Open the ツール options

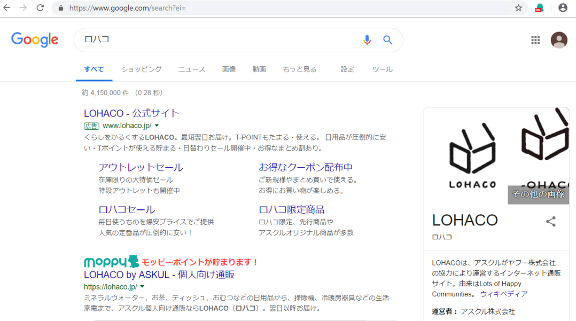[383, 69]
